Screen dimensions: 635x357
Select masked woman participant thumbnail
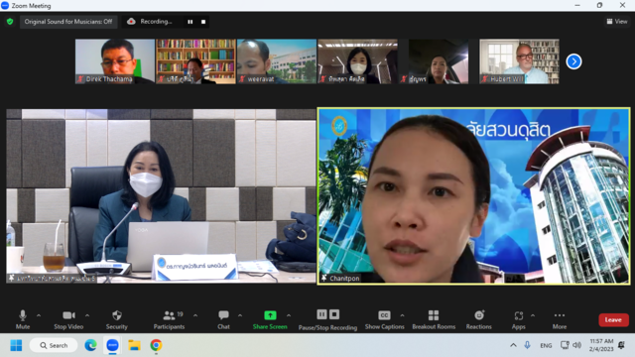[x=357, y=61]
